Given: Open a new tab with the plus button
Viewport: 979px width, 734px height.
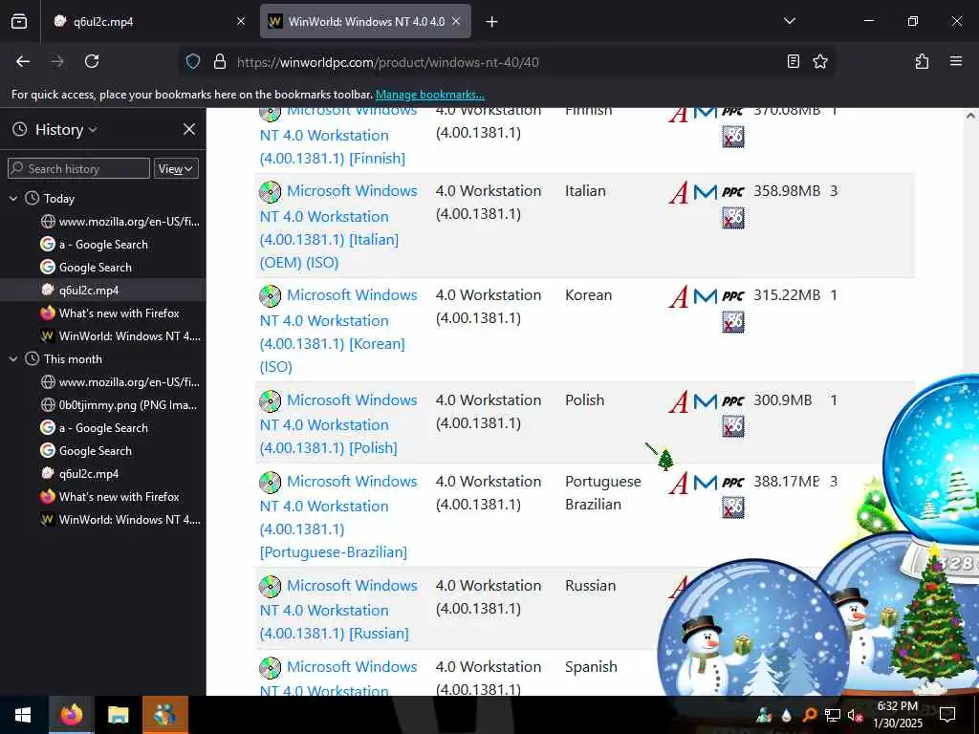Looking at the screenshot, I should (x=492, y=22).
